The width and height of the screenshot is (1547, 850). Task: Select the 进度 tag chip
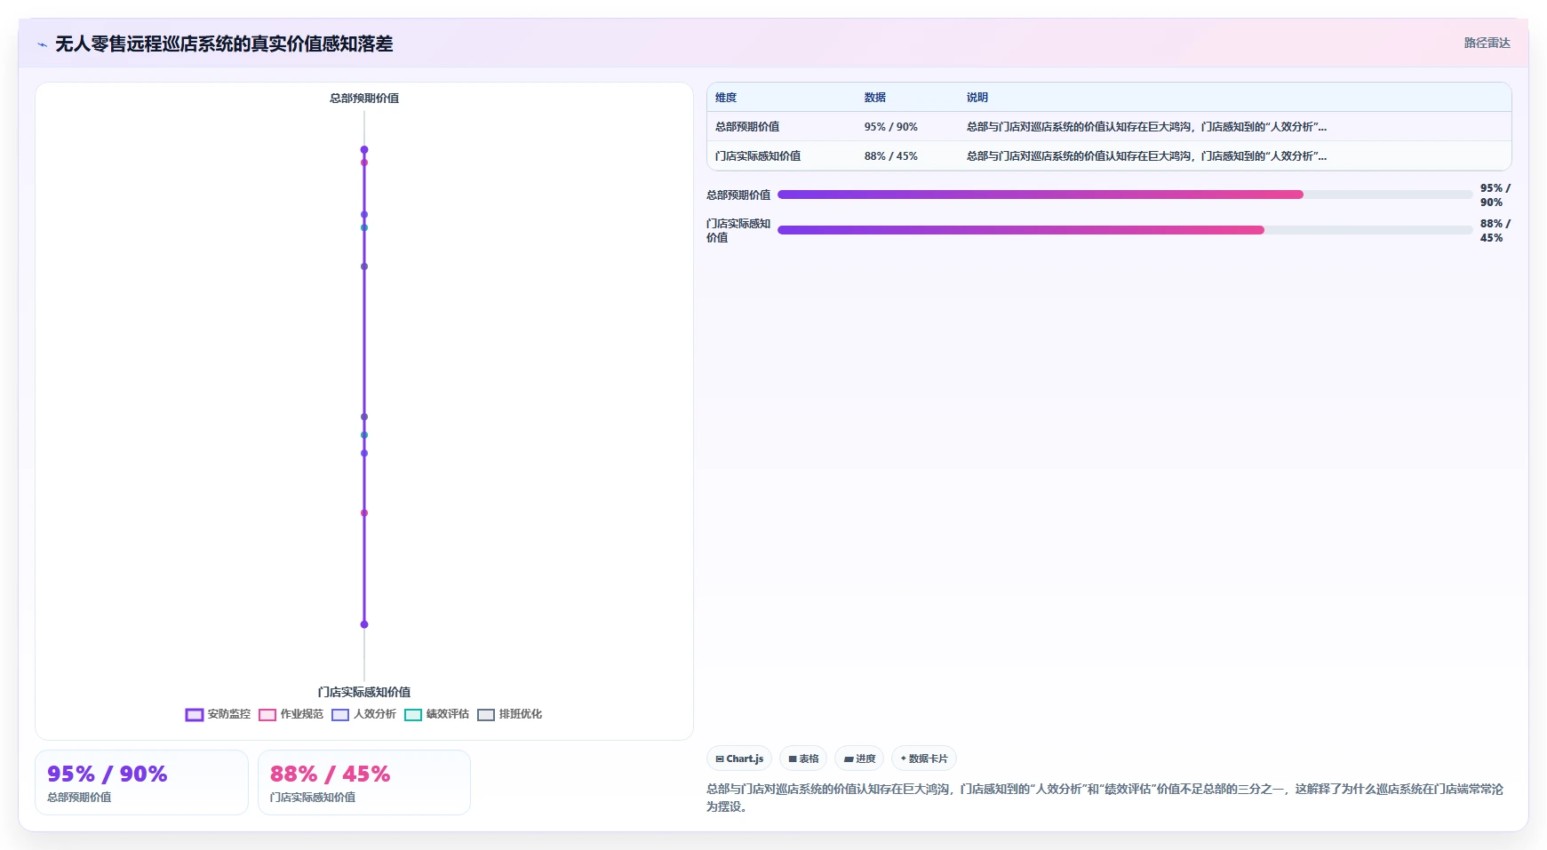pyautogui.click(x=859, y=759)
